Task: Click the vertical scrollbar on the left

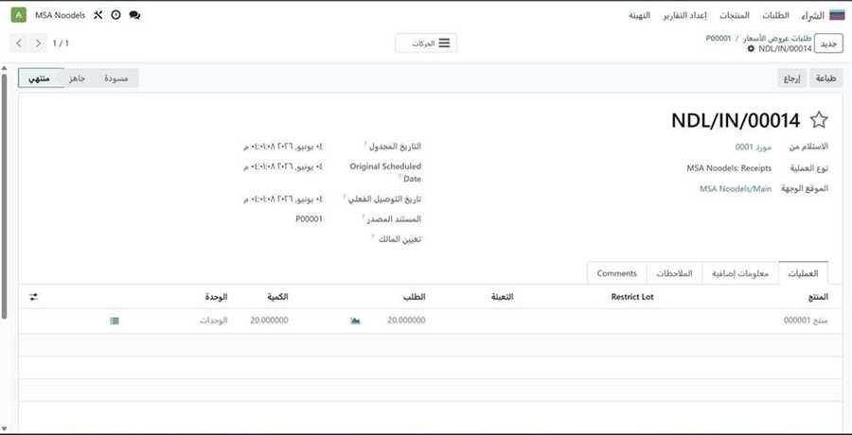Action: [5, 196]
